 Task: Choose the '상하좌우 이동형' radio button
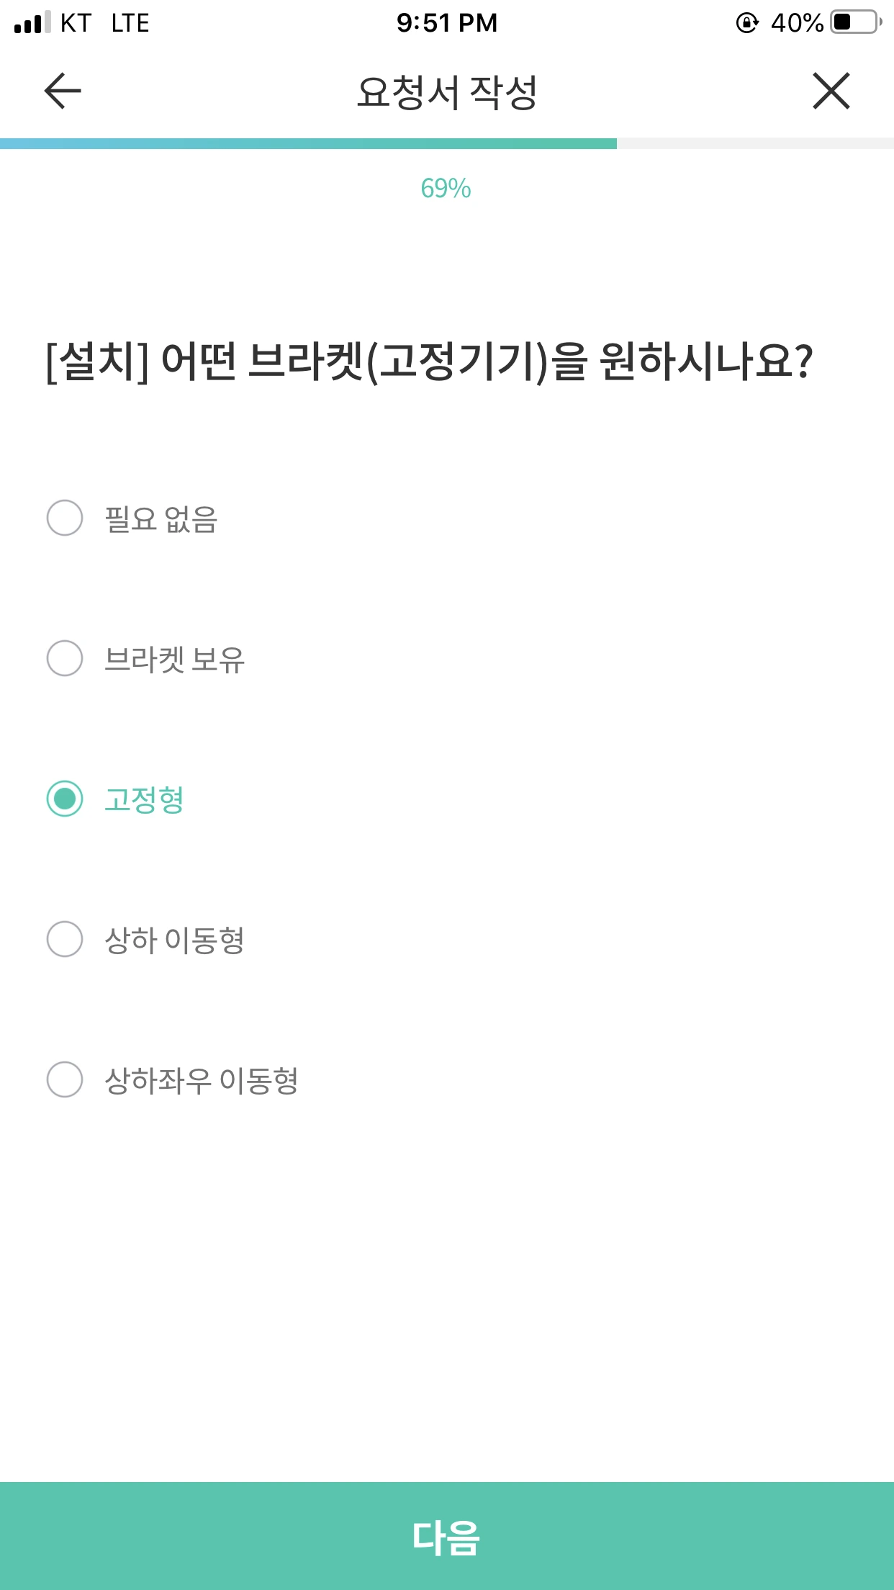tap(65, 1079)
